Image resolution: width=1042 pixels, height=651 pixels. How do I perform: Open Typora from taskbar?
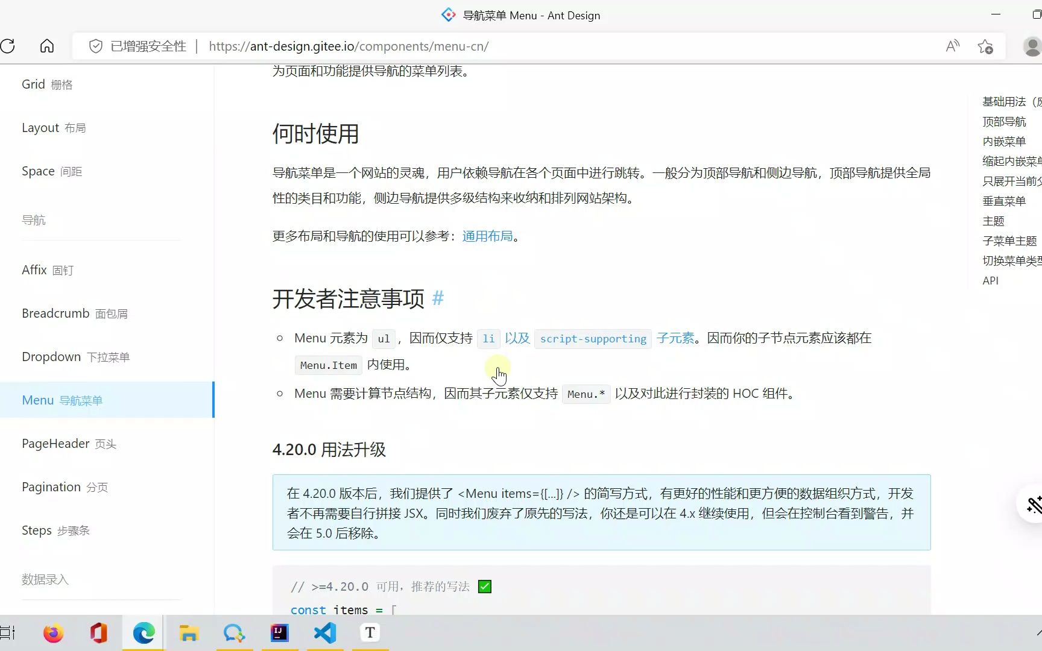coord(370,633)
